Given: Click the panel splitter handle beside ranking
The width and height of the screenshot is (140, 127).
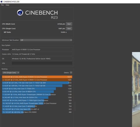Looking at the screenshot, I should 75,106.
